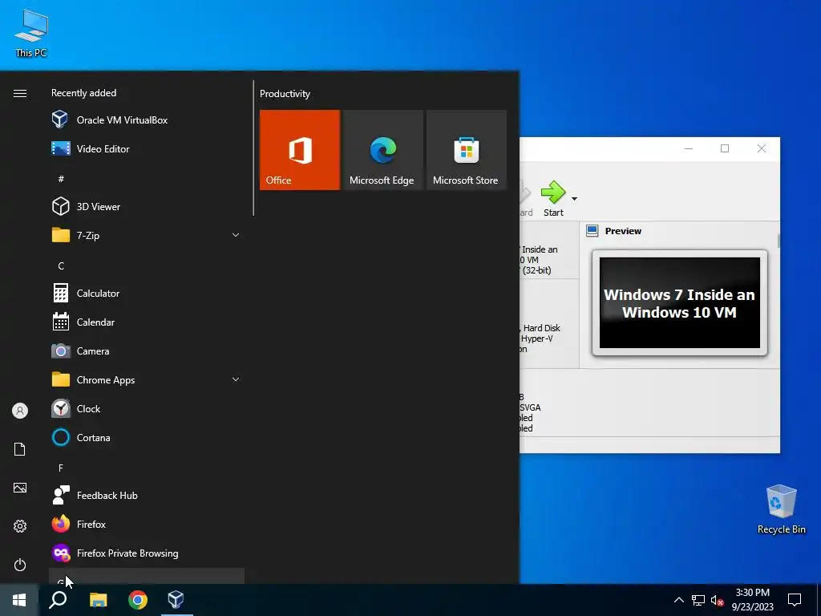Jump to the '#' letter group header
This screenshot has height=616, width=821.
point(61,179)
